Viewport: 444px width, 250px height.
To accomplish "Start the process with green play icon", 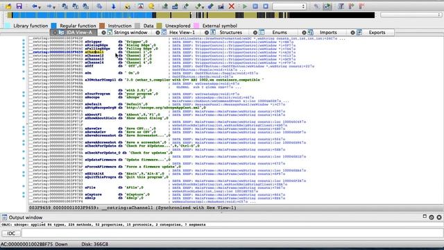I will coord(245,6).
